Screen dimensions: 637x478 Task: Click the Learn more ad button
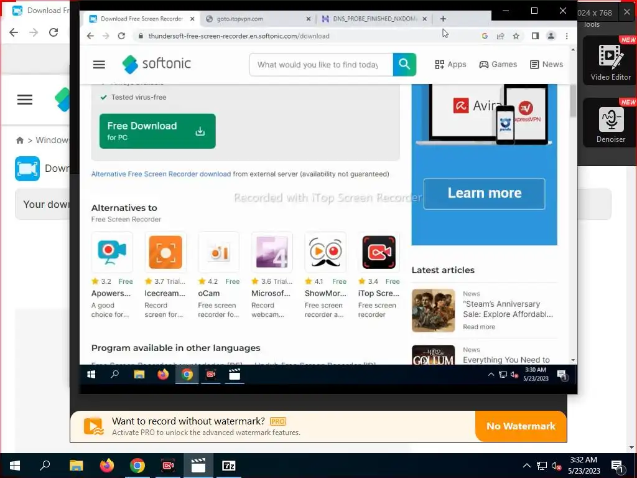click(x=484, y=194)
